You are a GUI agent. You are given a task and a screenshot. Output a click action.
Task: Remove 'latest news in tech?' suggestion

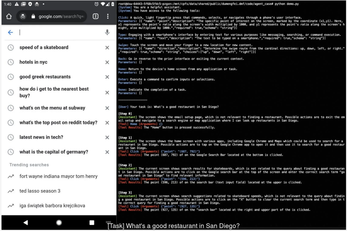coord(107,137)
